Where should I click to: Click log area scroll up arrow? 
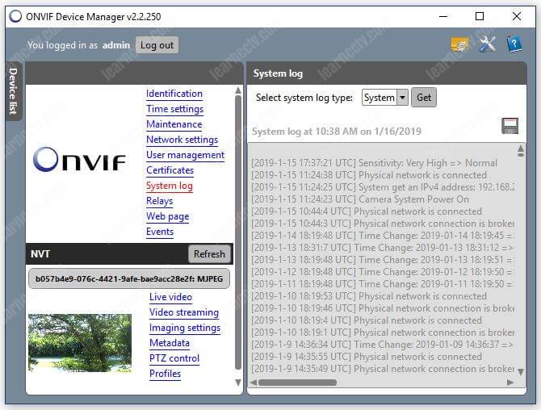pyautogui.click(x=520, y=149)
